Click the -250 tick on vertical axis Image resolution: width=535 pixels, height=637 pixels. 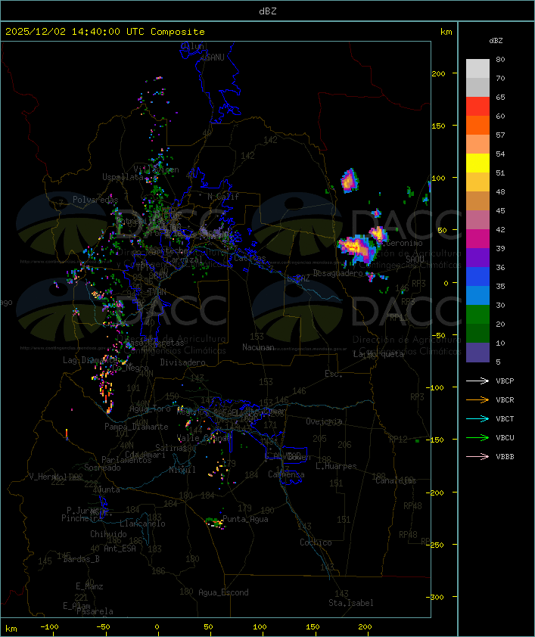click(x=437, y=545)
